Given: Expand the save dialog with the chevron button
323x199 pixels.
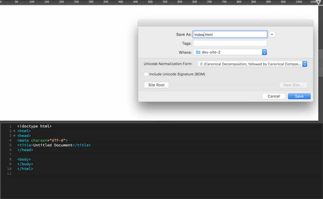Looking at the screenshot, I should click(272, 34).
